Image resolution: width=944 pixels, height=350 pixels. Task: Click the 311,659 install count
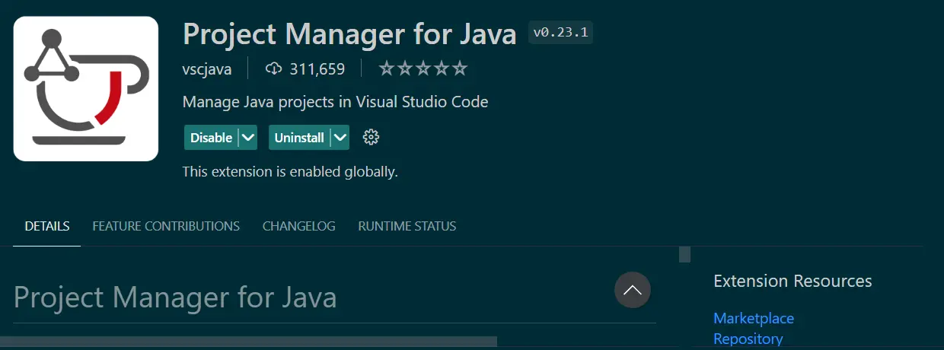pyautogui.click(x=317, y=69)
